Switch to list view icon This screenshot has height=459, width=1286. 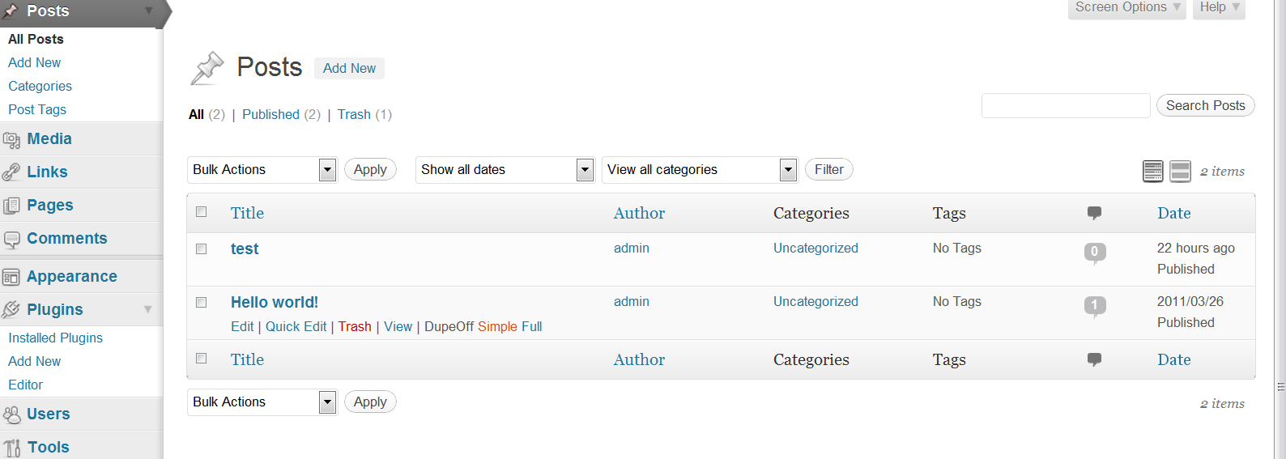pos(1153,171)
